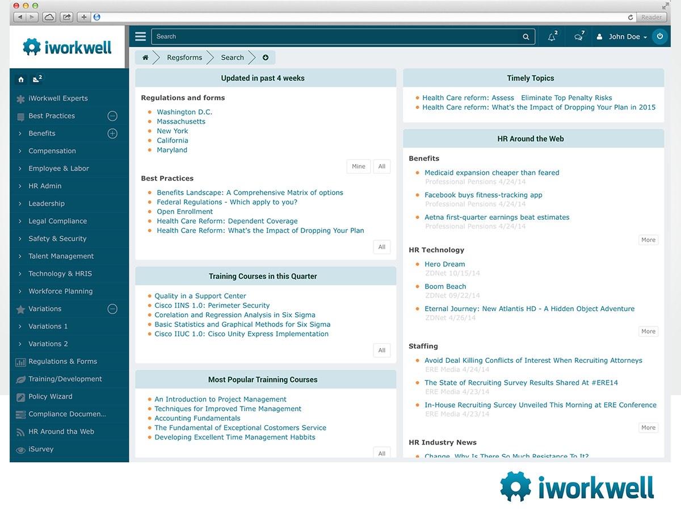This screenshot has height=511, width=681.
Task: Click the power/logout icon
Action: tap(659, 36)
